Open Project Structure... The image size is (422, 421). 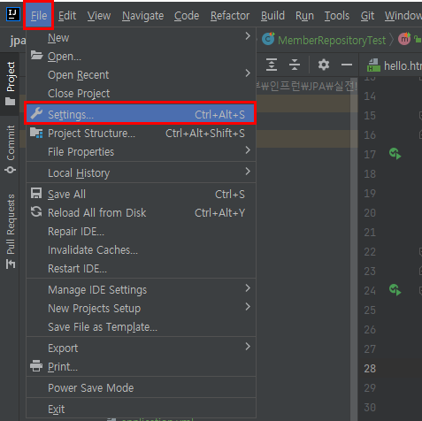(x=141, y=133)
